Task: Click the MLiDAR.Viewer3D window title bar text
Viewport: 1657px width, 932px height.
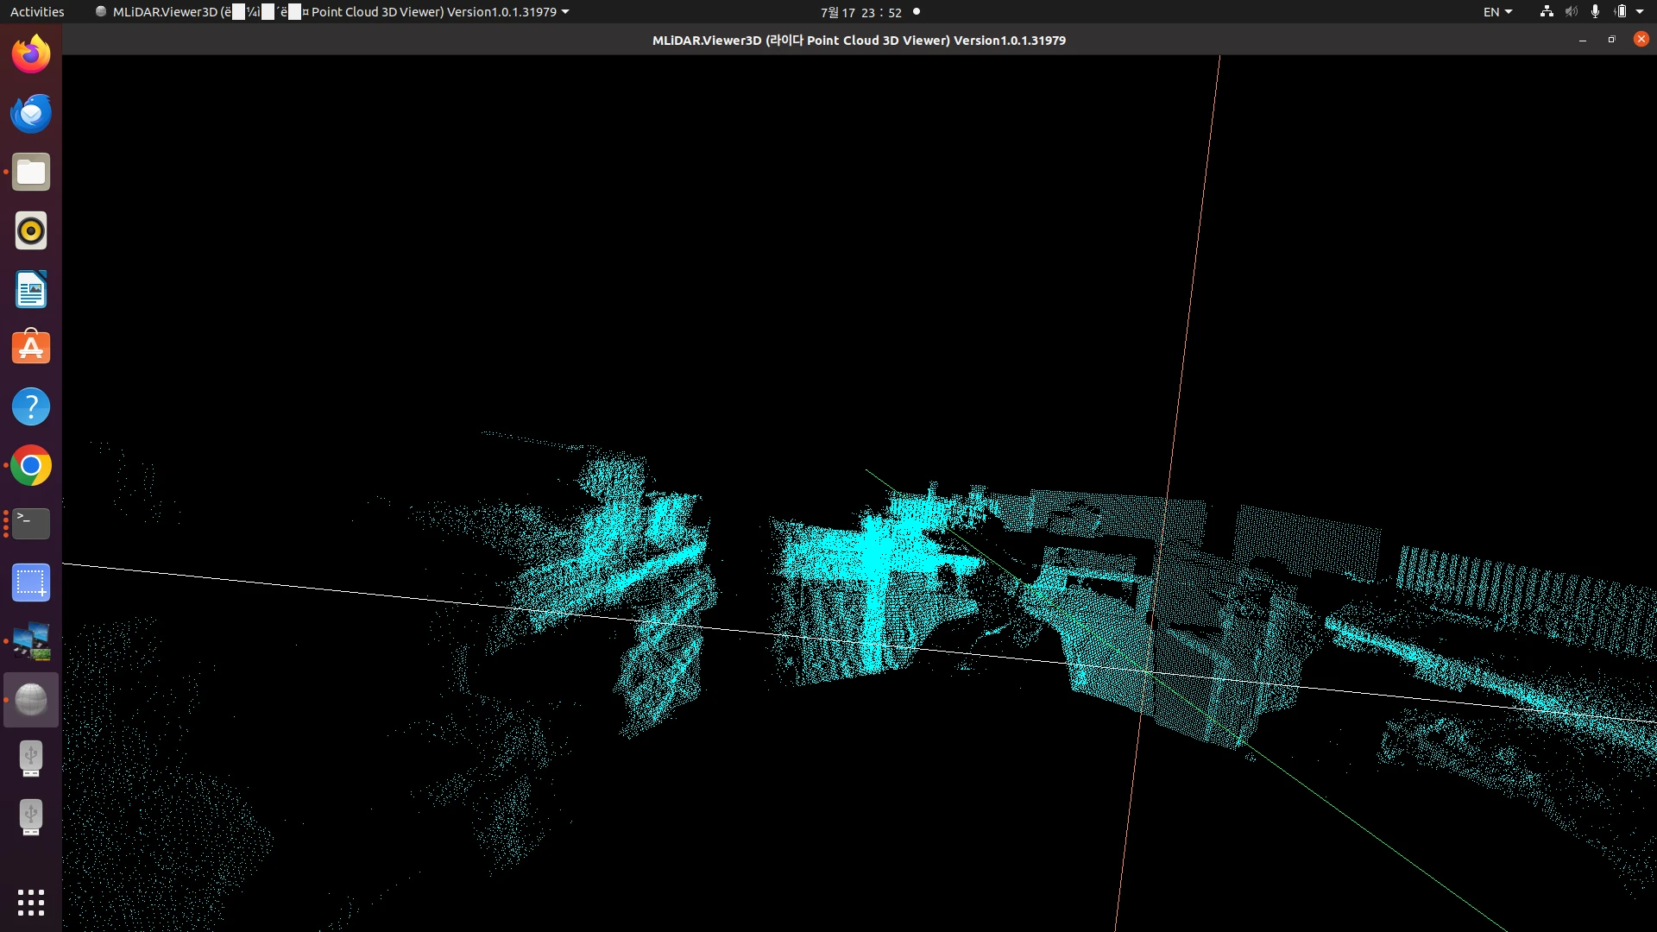Action: pos(859,41)
